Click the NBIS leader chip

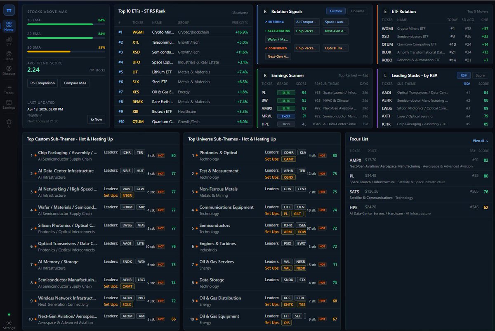coord(127,170)
